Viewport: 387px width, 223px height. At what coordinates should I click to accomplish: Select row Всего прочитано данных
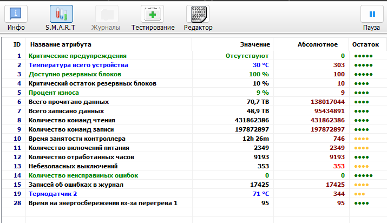point(194,102)
